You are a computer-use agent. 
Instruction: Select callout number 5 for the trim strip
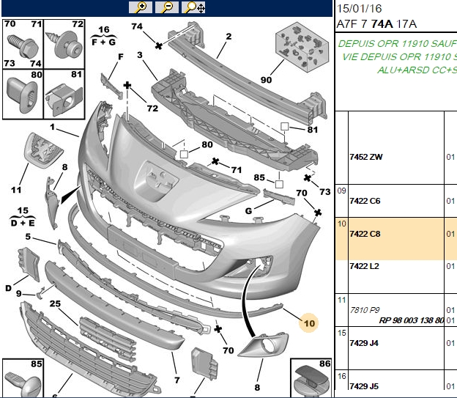tap(28, 236)
